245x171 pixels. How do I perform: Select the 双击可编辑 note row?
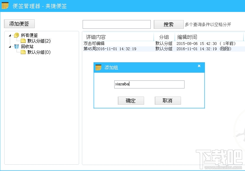pyautogui.click(x=164, y=44)
